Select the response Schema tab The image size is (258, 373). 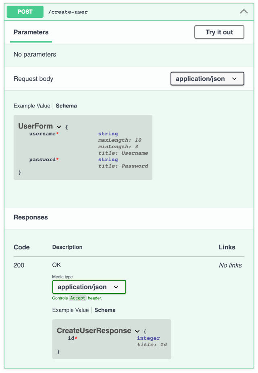pyautogui.click(x=105, y=310)
